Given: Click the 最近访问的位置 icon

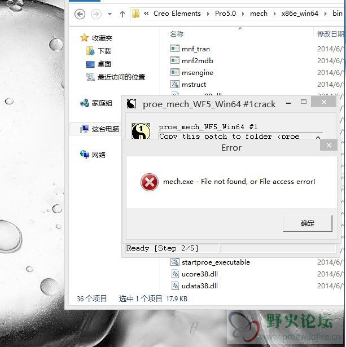Looking at the screenshot, I should 90,77.
